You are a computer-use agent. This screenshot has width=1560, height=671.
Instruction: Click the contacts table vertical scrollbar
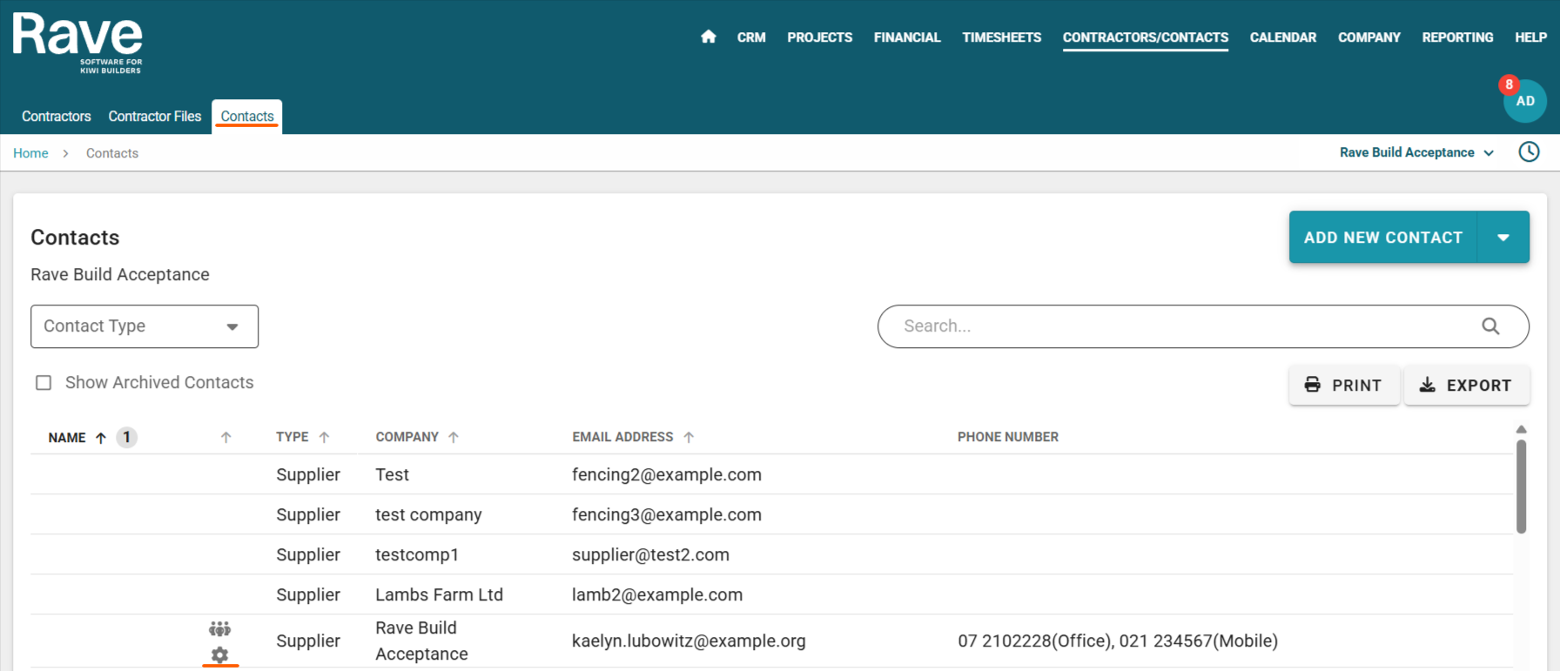coord(1521,486)
